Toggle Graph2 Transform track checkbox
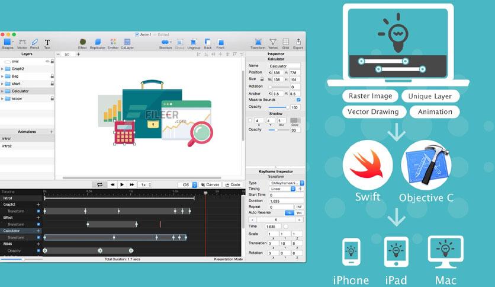 tap(38, 211)
